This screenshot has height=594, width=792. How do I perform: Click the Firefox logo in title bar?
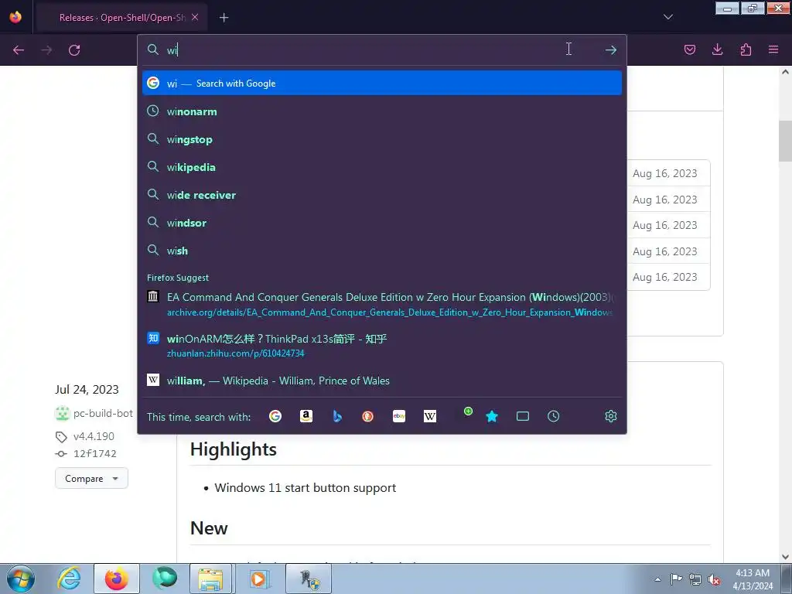click(x=15, y=17)
